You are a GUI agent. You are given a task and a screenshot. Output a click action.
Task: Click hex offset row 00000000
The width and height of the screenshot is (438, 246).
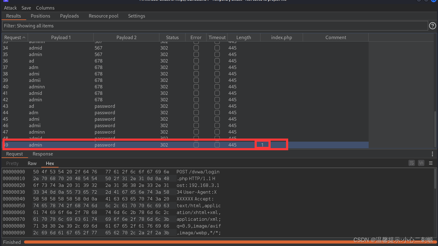coord(14,172)
